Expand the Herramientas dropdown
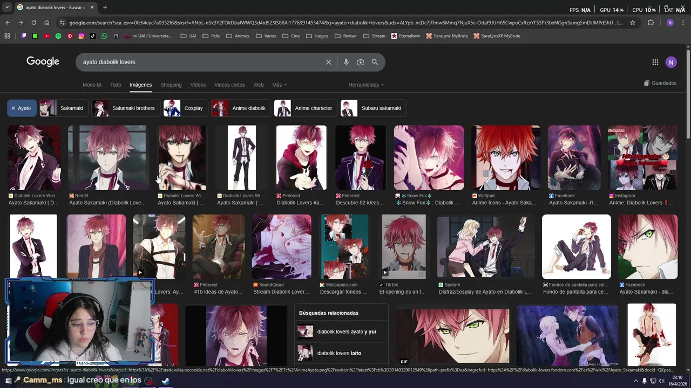This screenshot has width=691, height=388. [366, 85]
